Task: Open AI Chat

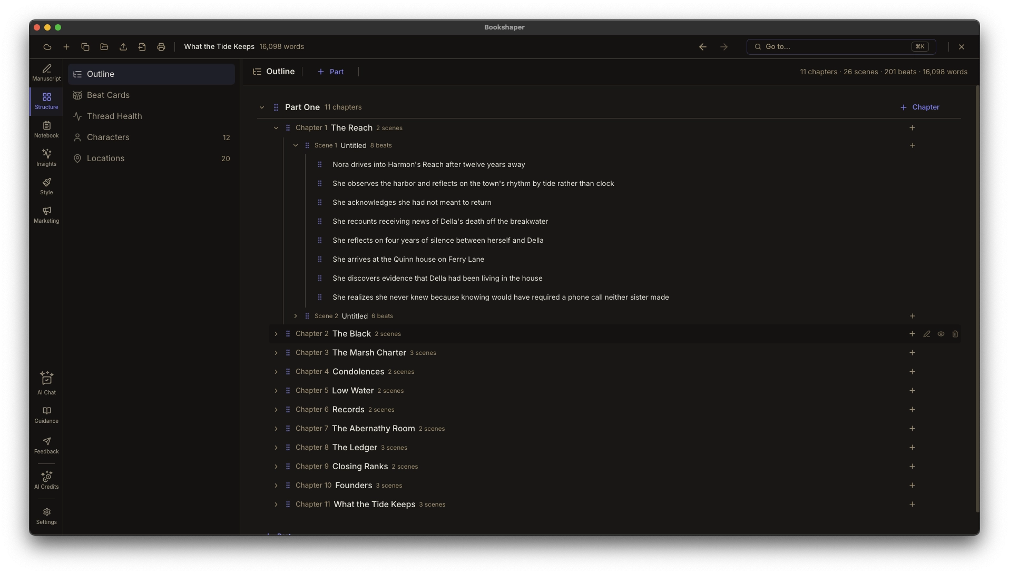Action: tap(46, 383)
